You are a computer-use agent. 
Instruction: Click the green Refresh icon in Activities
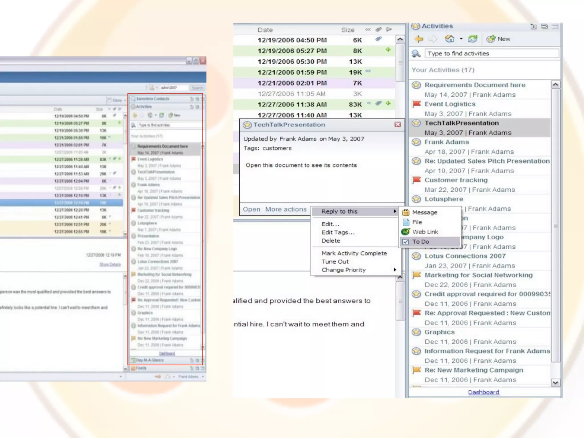(x=473, y=39)
